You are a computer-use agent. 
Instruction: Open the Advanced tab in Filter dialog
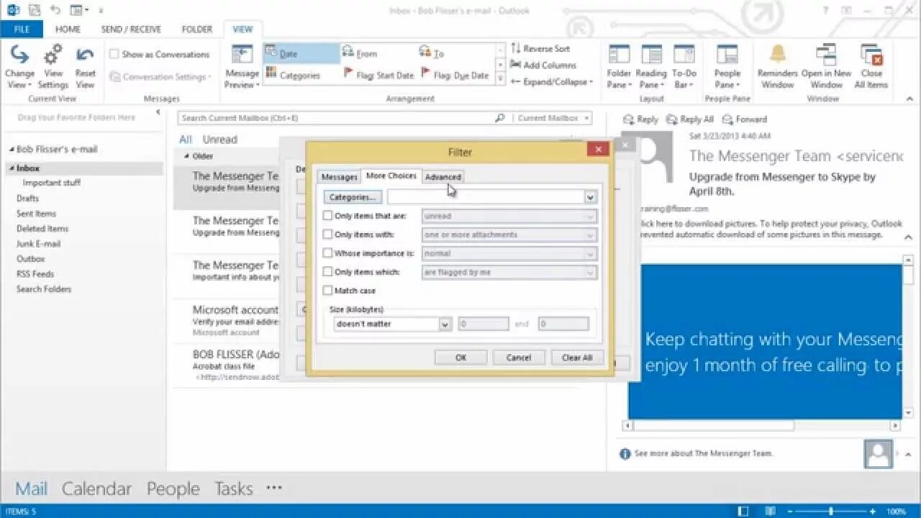[x=443, y=177]
